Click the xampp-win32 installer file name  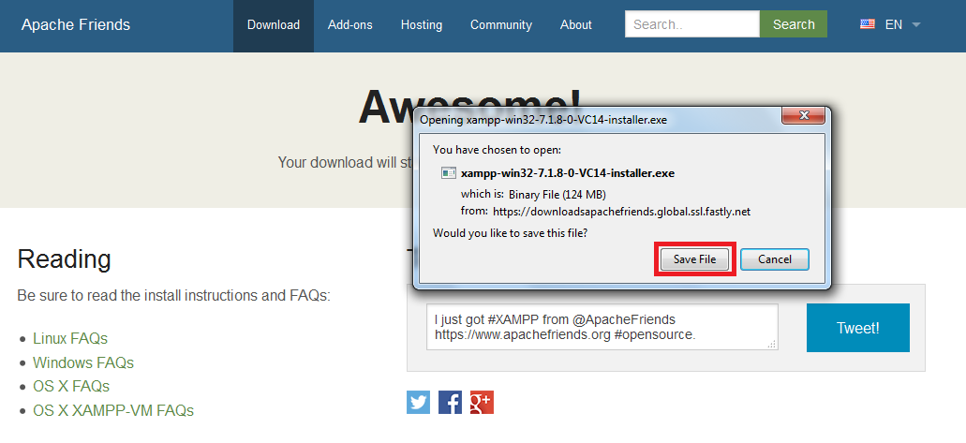[x=568, y=173]
